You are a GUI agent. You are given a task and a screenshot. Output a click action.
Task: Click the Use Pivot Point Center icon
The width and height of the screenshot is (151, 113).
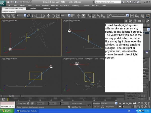73,16
